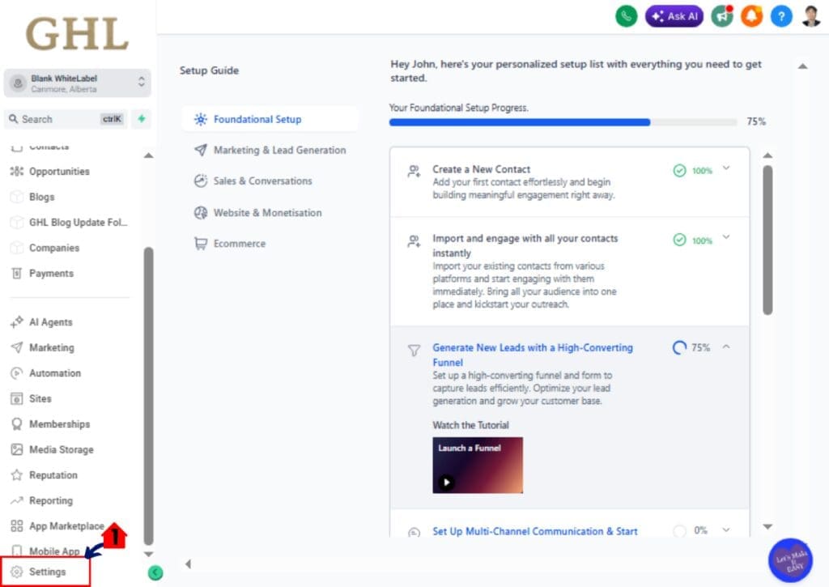Image resolution: width=829 pixels, height=587 pixels.
Task: Open help using the blue question mark icon
Action: point(781,15)
